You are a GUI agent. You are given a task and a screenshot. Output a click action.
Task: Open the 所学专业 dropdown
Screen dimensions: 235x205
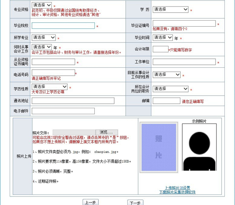tap(44, 37)
